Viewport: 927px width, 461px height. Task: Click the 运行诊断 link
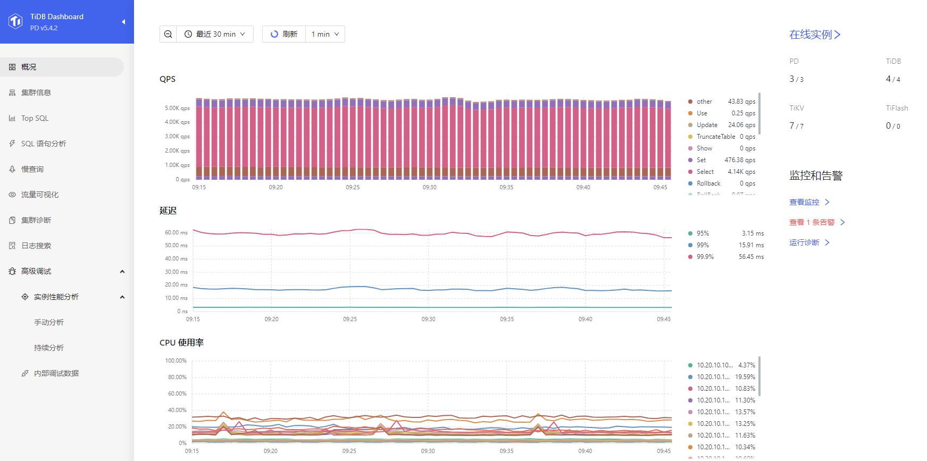point(809,242)
